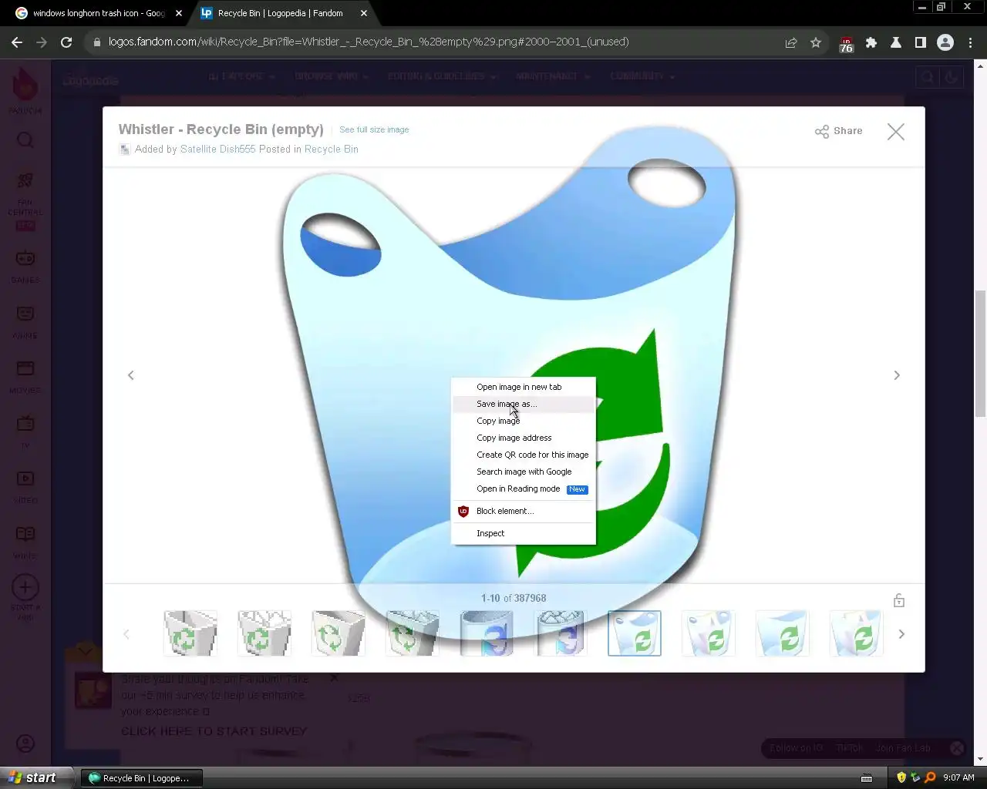Open the sidebar user account icon
Image resolution: width=987 pixels, height=789 pixels.
(25, 744)
